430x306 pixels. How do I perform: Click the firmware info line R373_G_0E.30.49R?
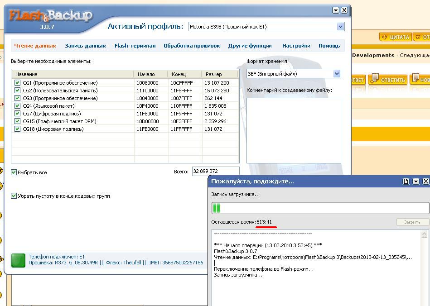pyautogui.click(x=116, y=263)
